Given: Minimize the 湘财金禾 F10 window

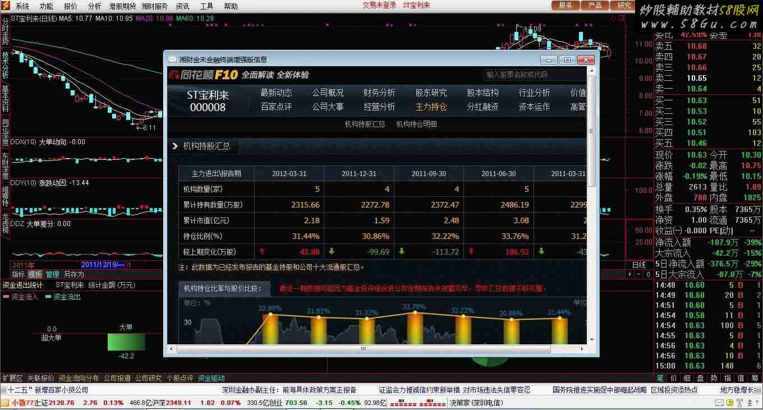Looking at the screenshot, I should point(549,59).
